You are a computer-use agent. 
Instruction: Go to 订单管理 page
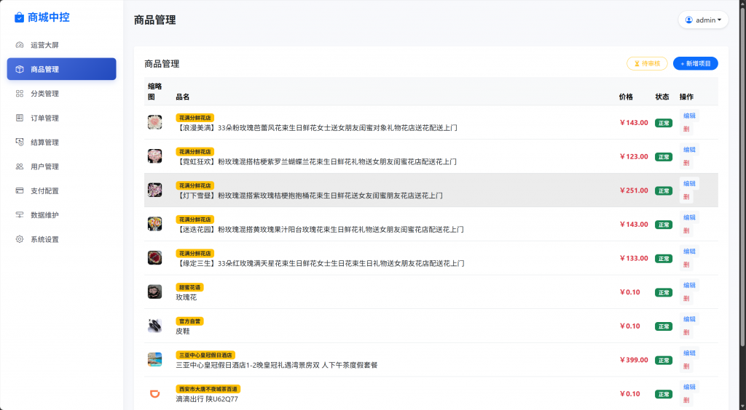61,118
